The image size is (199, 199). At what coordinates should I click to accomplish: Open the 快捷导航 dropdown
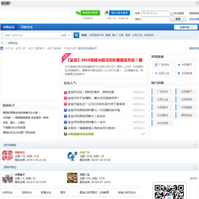tap(186, 27)
